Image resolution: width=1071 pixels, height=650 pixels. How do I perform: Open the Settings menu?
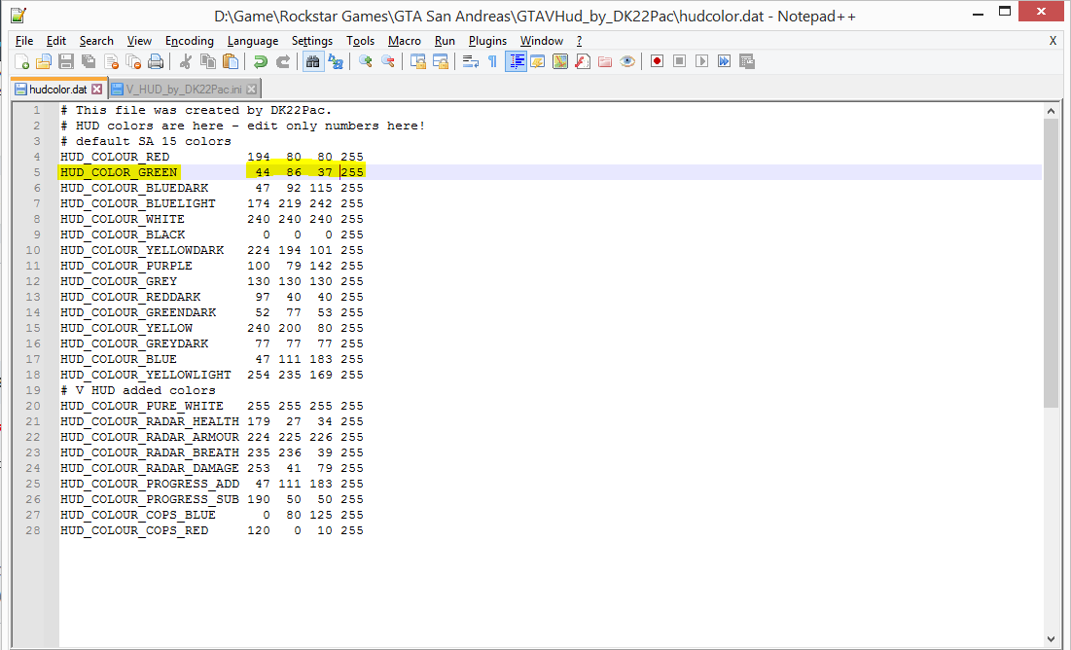coord(312,41)
